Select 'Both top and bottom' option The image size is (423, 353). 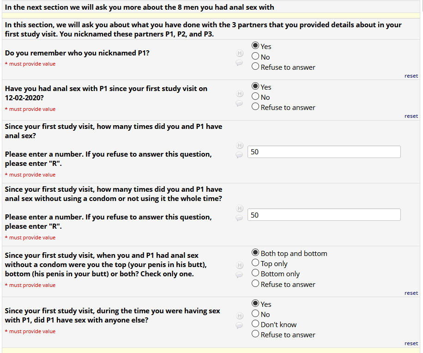pyautogui.click(x=255, y=253)
